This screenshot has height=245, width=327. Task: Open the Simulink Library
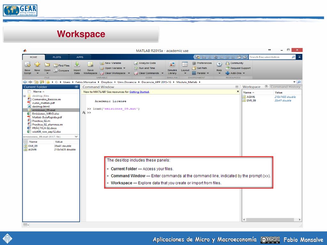coord(172,68)
